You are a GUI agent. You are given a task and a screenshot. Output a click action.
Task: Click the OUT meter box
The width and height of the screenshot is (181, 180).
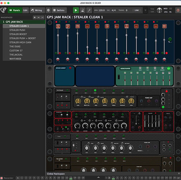[x=178, y=178]
